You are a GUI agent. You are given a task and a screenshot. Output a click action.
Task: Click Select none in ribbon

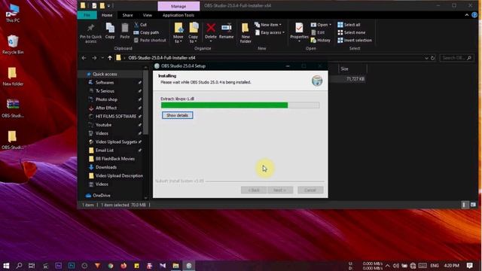(352, 32)
